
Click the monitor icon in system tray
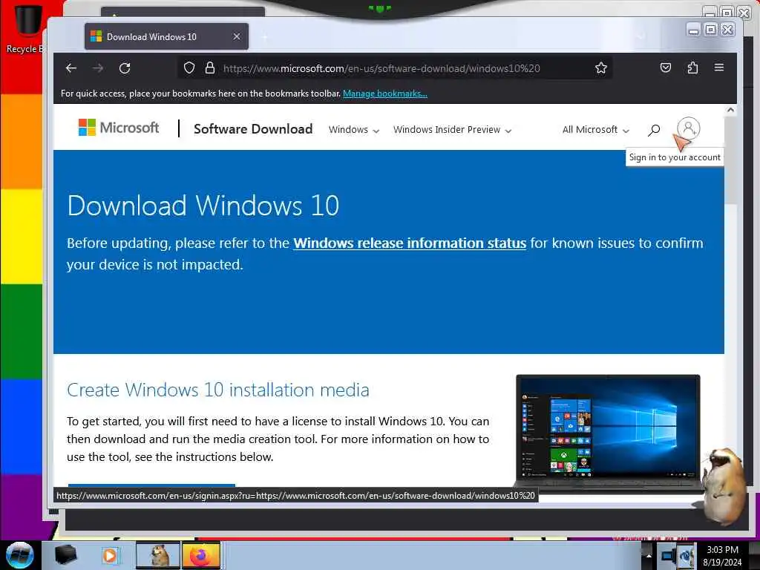click(669, 555)
